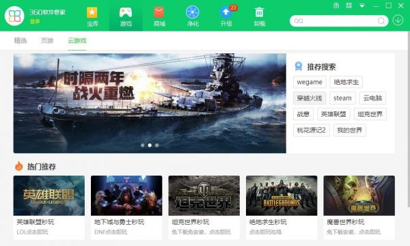Click the wegame search tag

(310, 82)
